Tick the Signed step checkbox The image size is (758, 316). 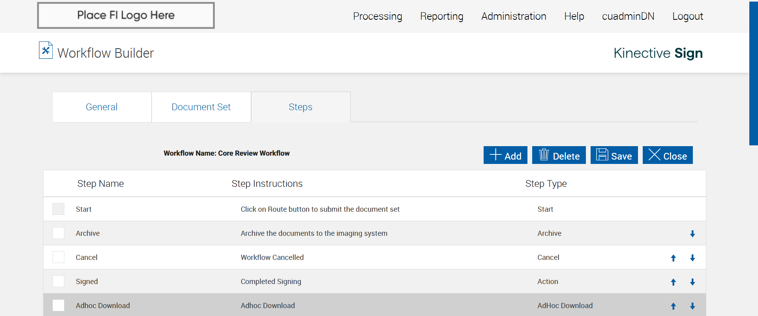(x=58, y=281)
